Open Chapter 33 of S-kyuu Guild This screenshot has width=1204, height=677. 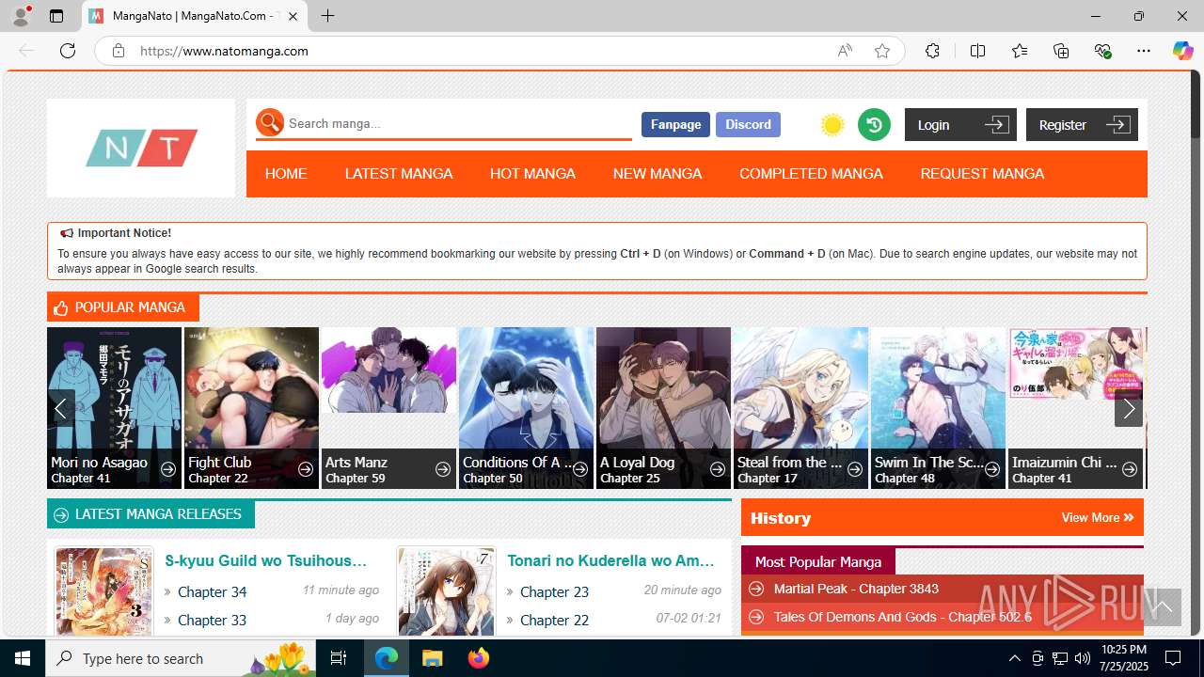tap(212, 620)
